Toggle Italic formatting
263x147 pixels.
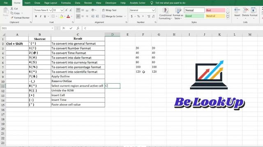pos(40,16)
